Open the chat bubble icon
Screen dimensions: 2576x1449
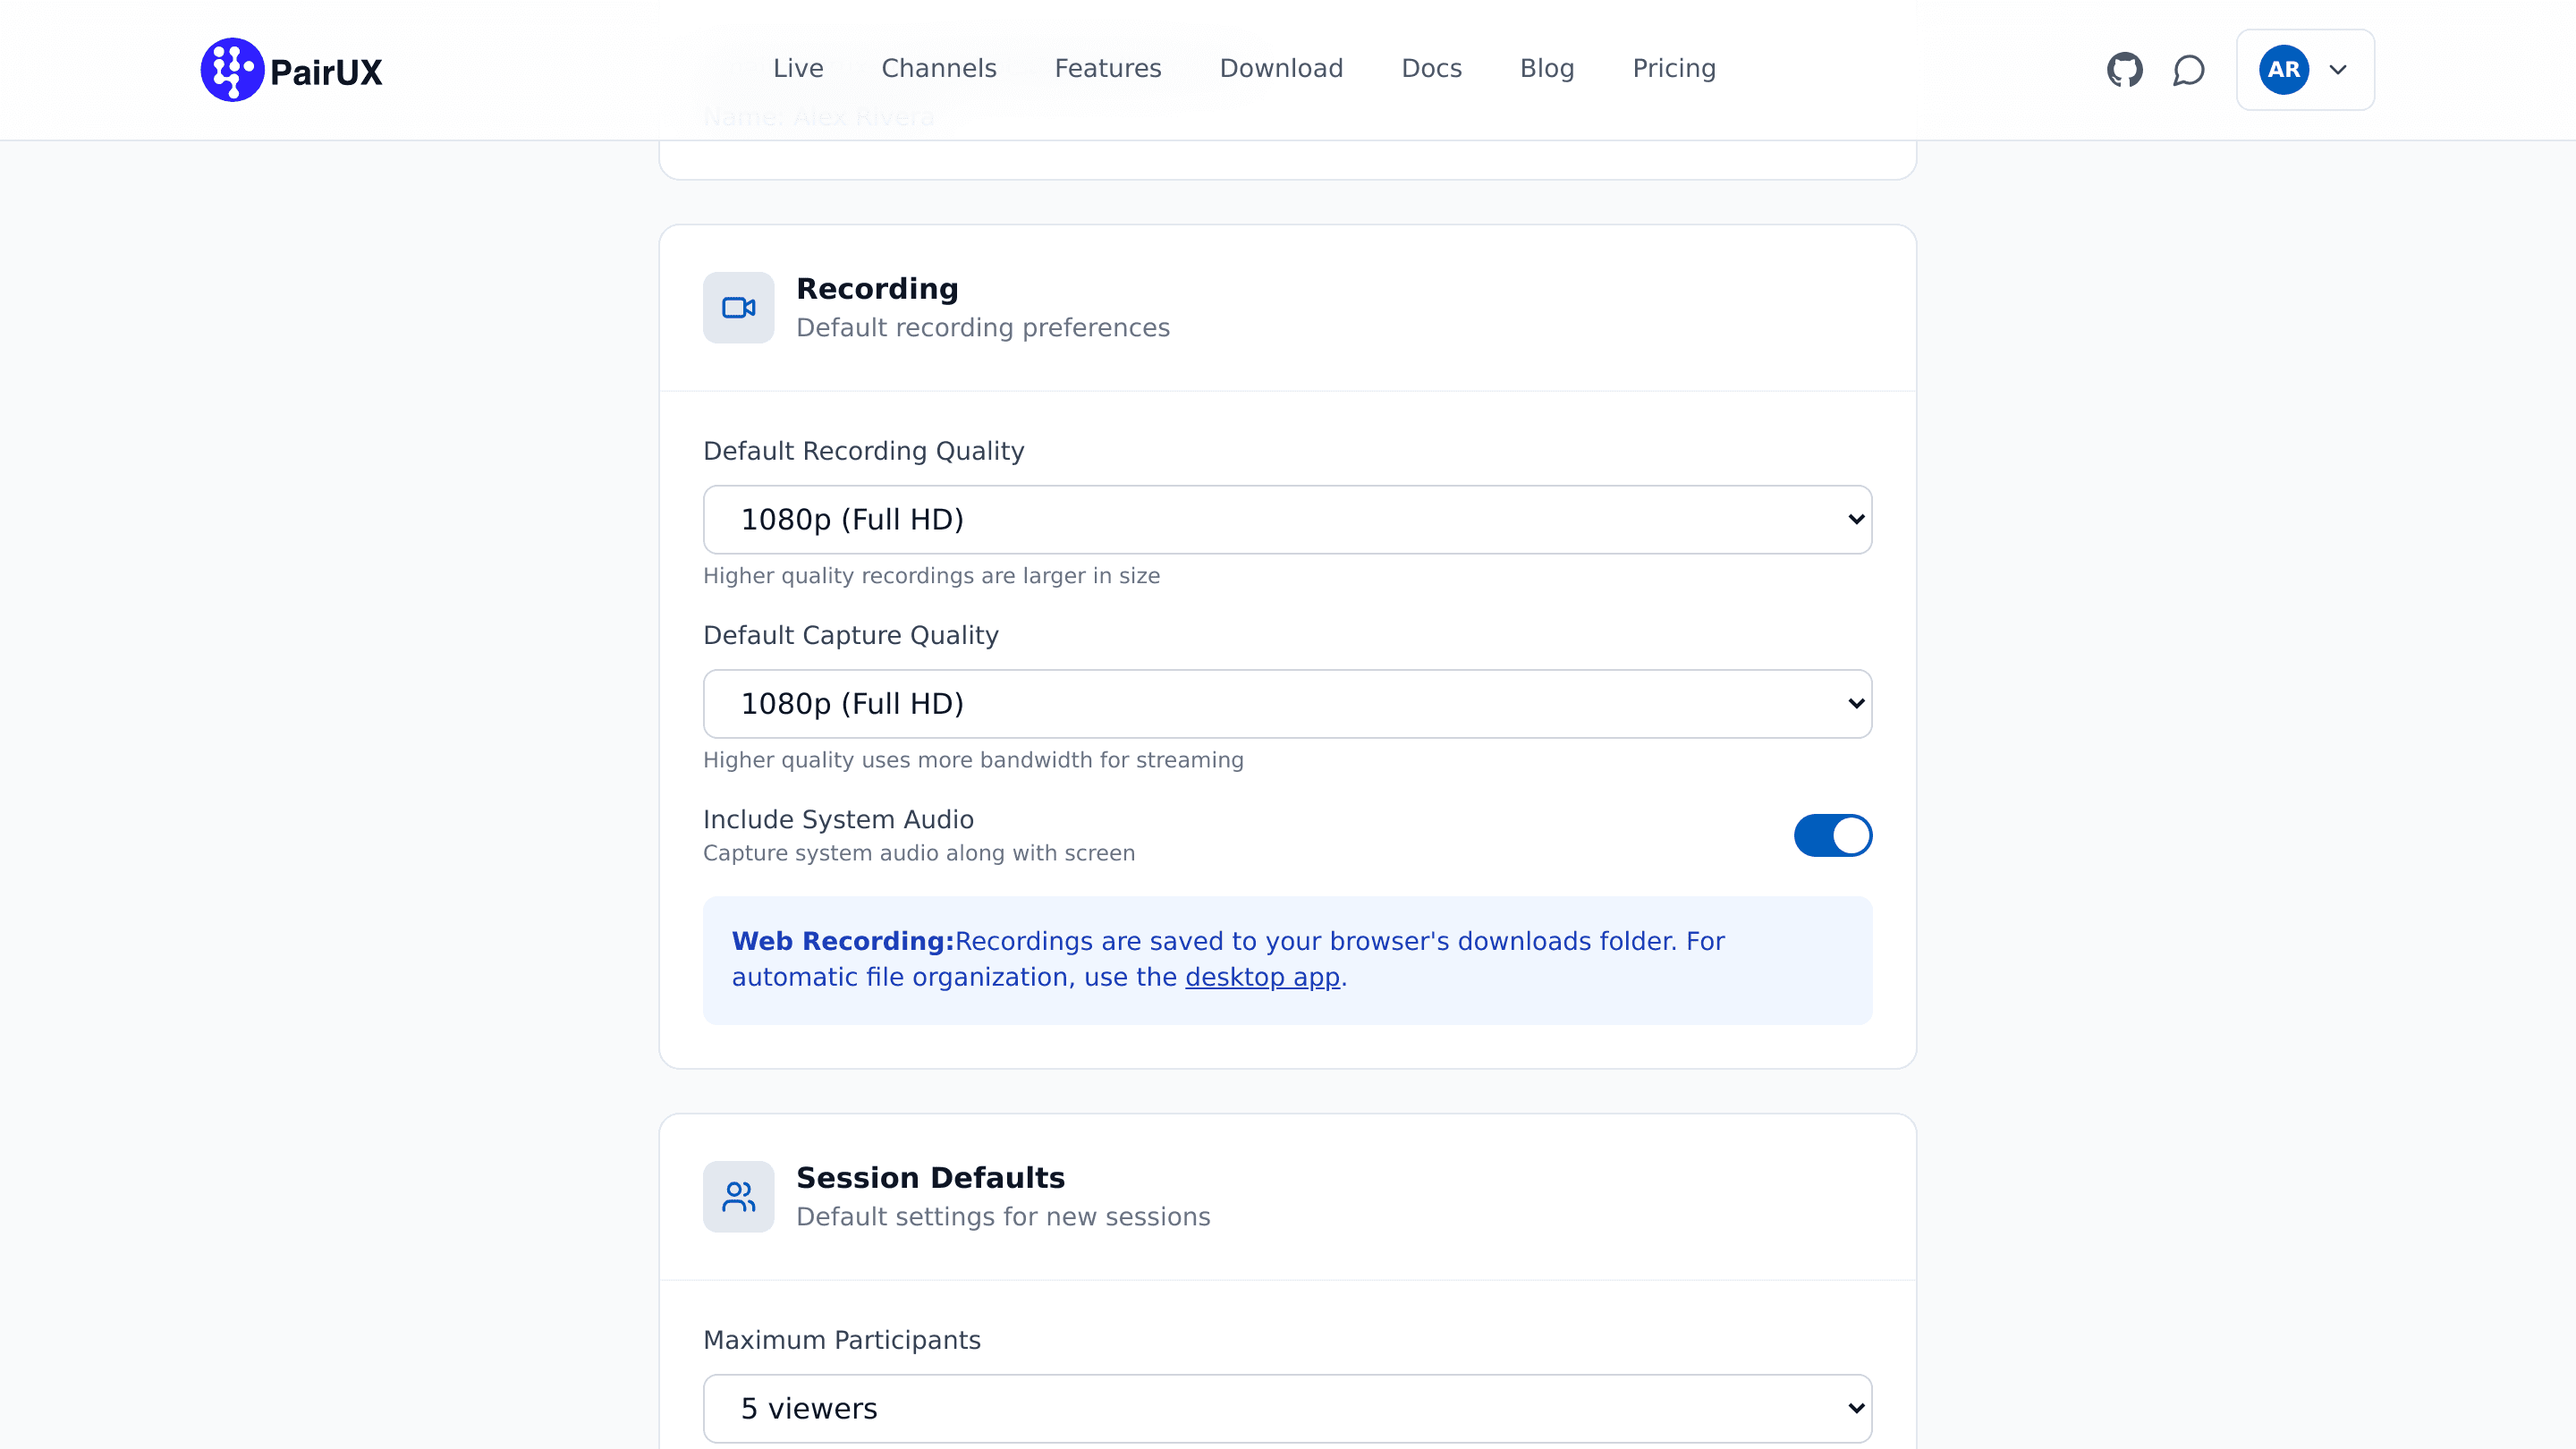click(x=2189, y=70)
